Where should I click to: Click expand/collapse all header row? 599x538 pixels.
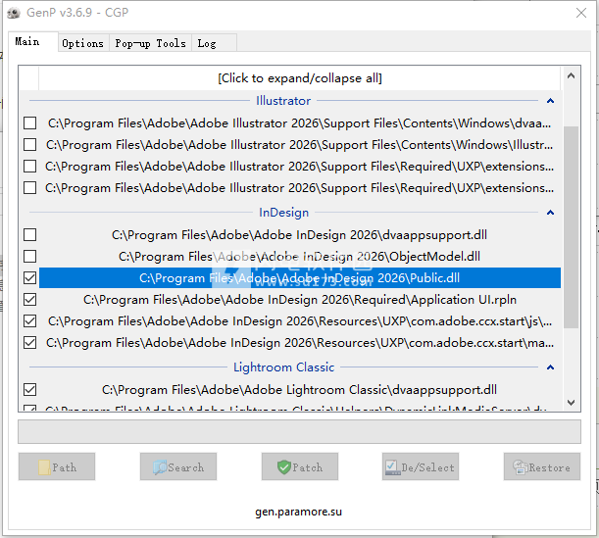pos(299,78)
